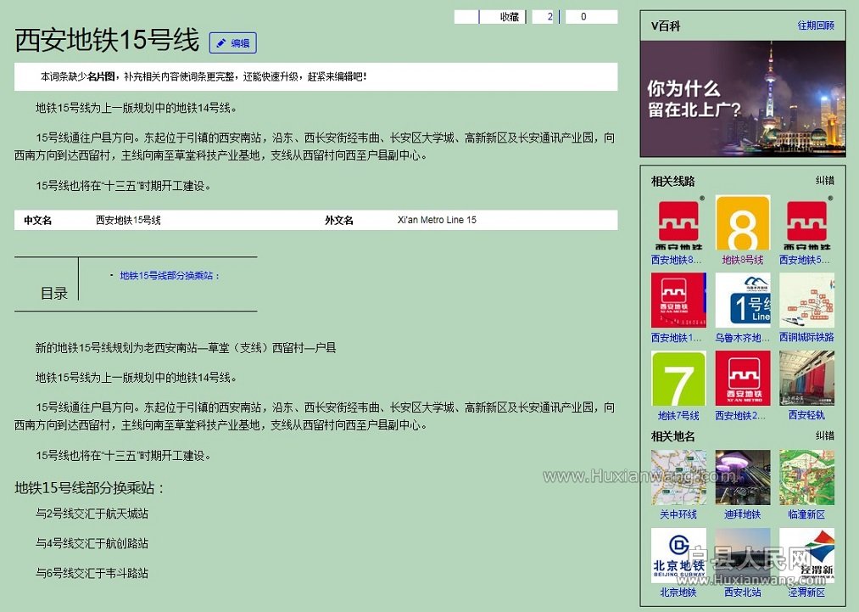The width and height of the screenshot is (859, 612).
Task: Click the line 与4号线交汇于航创路站
Action: 92,543
